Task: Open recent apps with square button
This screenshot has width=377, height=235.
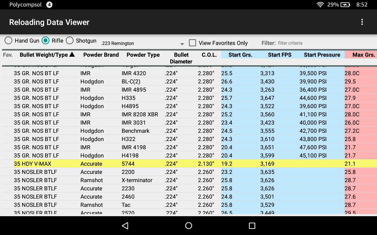Action: (x=252, y=226)
